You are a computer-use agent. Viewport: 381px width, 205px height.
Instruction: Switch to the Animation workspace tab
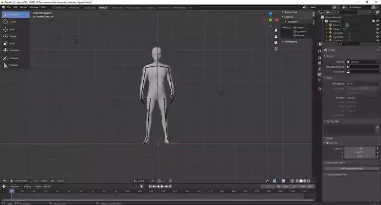[74, 8]
